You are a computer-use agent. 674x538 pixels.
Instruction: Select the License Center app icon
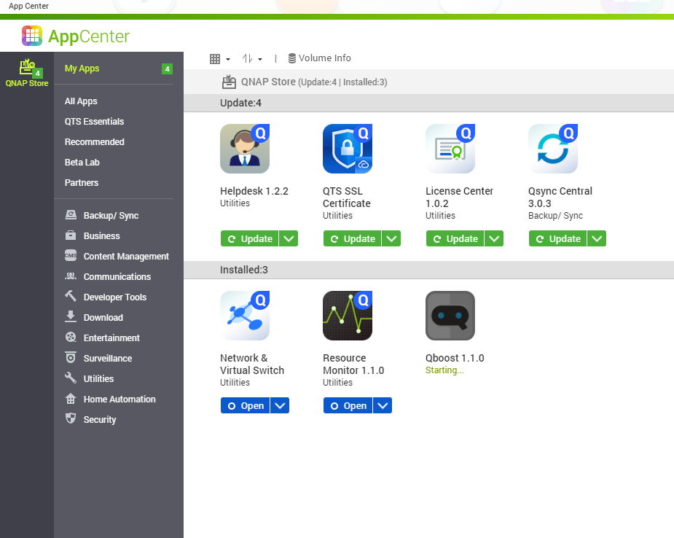[450, 149]
